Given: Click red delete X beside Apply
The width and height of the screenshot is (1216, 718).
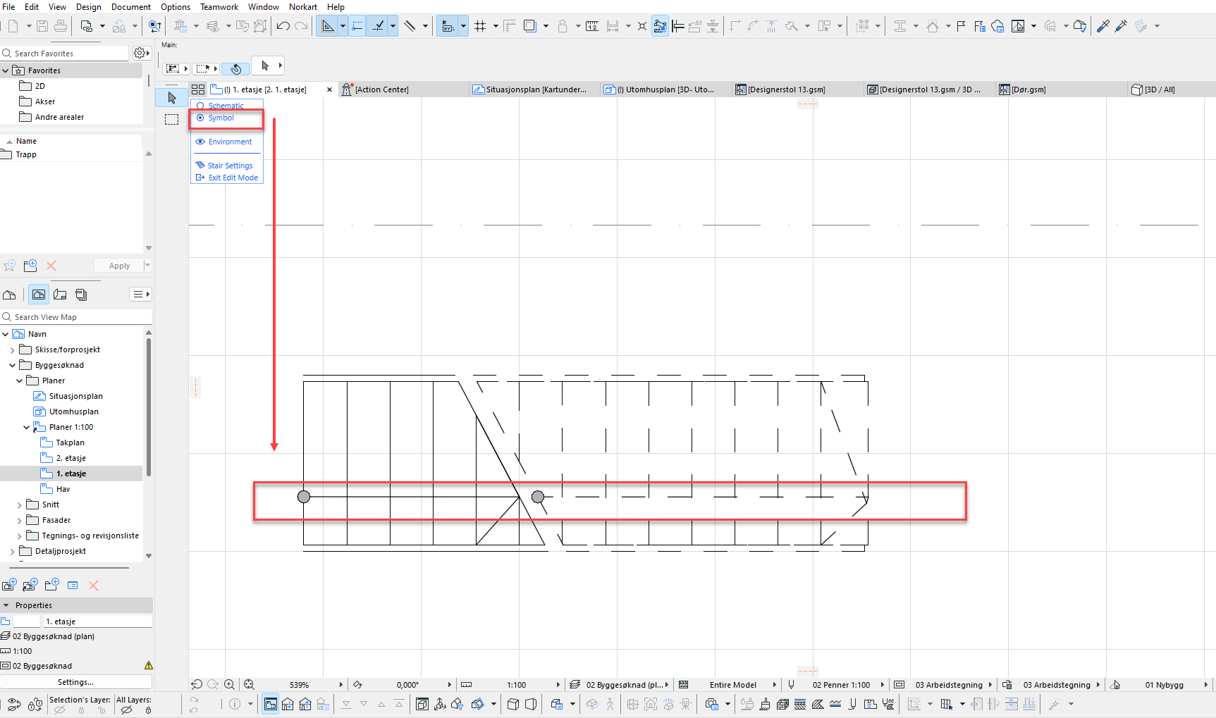Looking at the screenshot, I should click(x=51, y=266).
